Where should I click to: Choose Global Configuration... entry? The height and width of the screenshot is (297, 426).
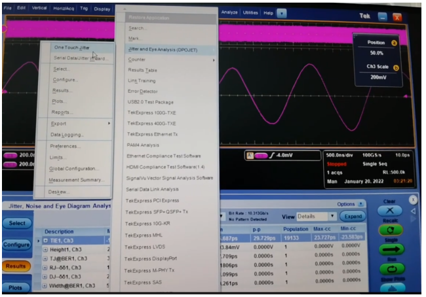pos(74,169)
